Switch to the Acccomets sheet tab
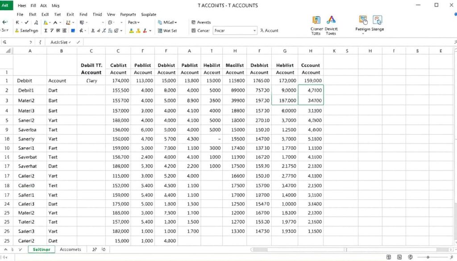The width and height of the screenshot is (457, 261). (70, 249)
